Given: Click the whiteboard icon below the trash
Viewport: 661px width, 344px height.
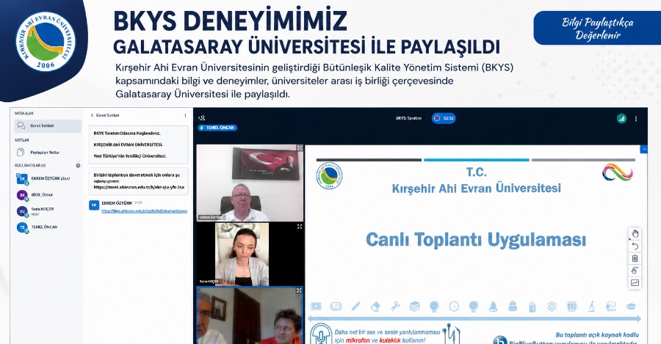Looking at the screenshot, I should tap(635, 271).
